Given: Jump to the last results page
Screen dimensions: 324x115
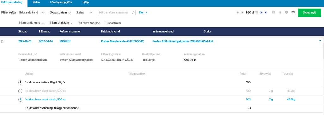Looking at the screenshot, I should pyautogui.click(x=266, y=13).
